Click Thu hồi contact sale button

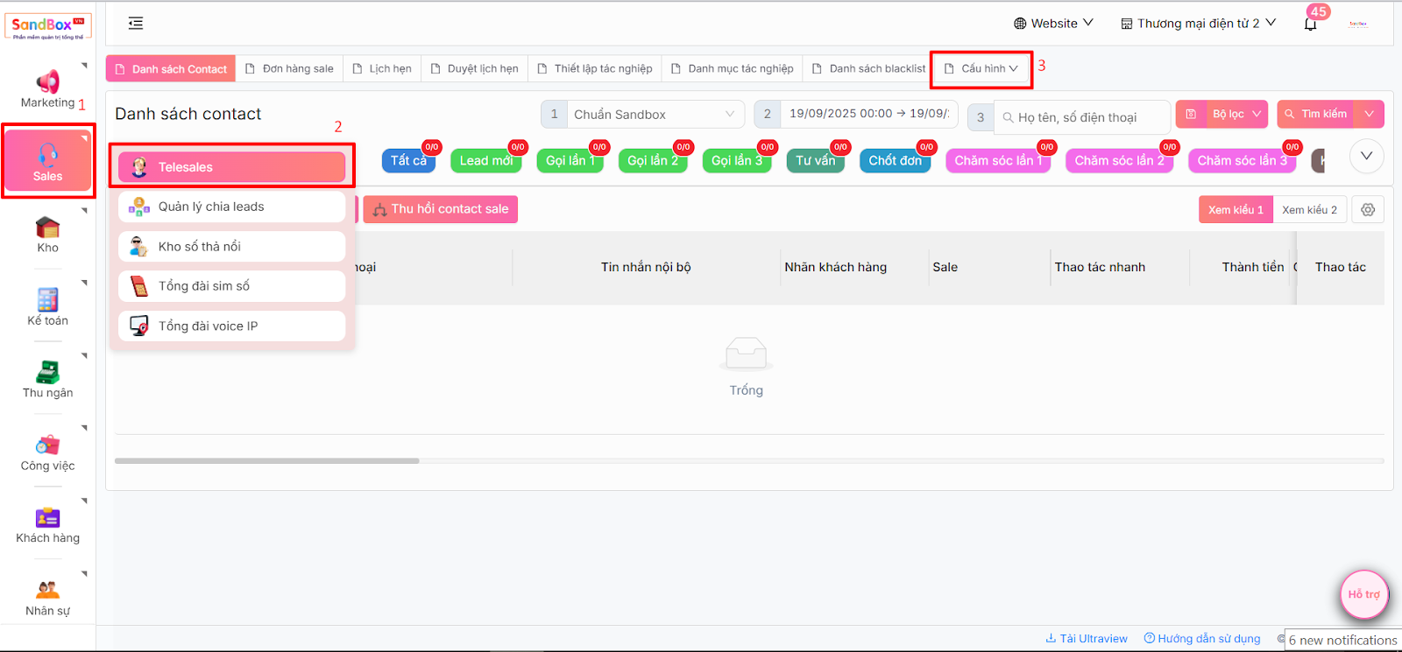pos(441,209)
